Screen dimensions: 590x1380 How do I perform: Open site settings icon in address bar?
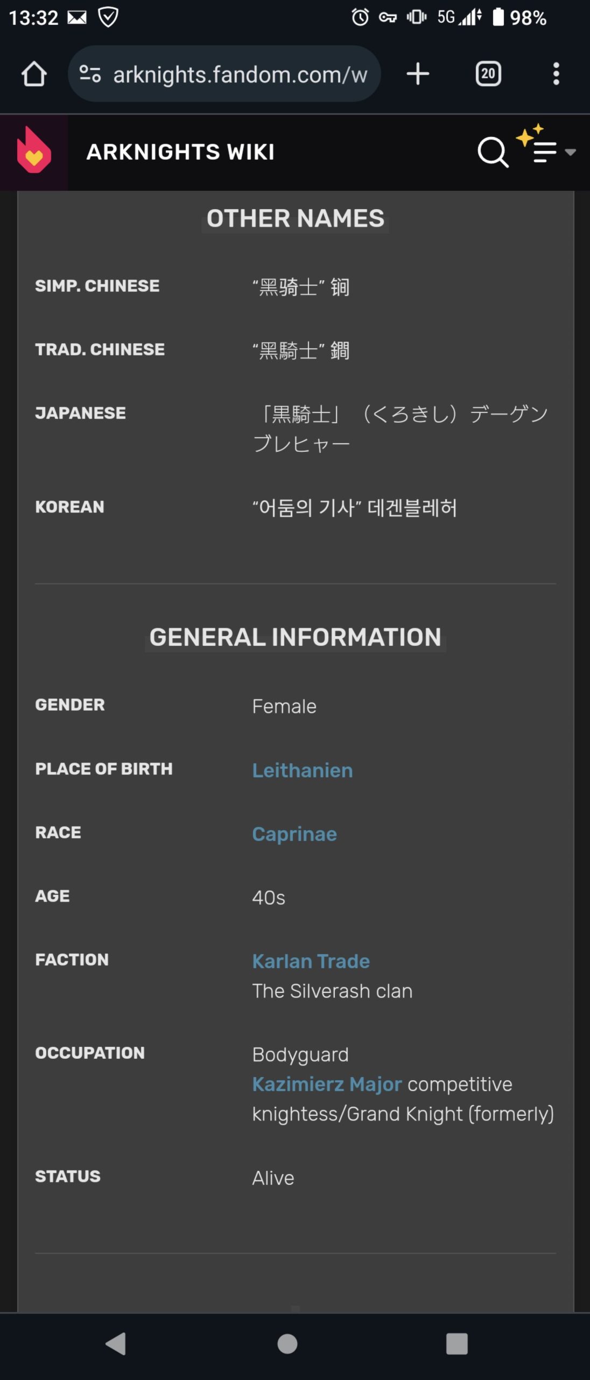pos(90,74)
